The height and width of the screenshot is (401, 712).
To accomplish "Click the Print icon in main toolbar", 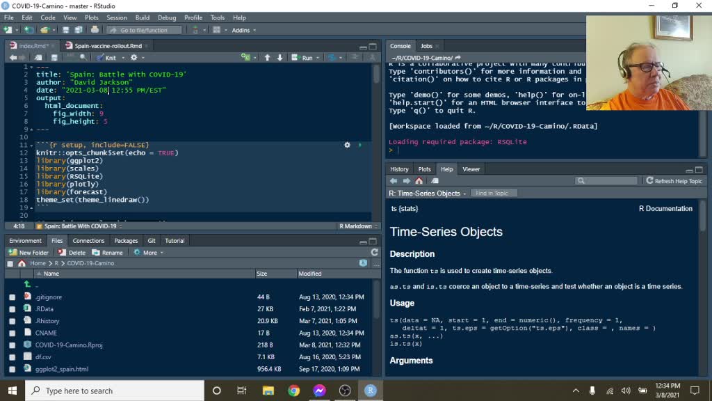I will coord(95,30).
